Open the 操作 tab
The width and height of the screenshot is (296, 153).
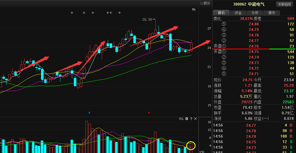pos(272,13)
